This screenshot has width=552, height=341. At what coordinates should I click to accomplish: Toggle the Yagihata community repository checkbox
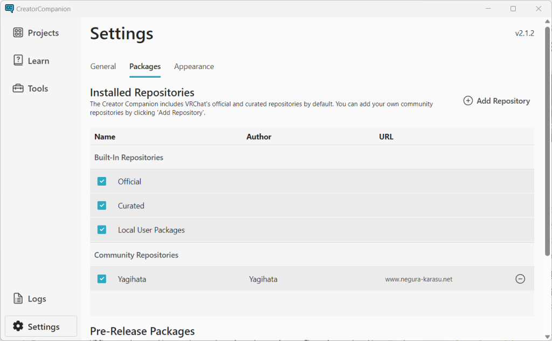[102, 279]
